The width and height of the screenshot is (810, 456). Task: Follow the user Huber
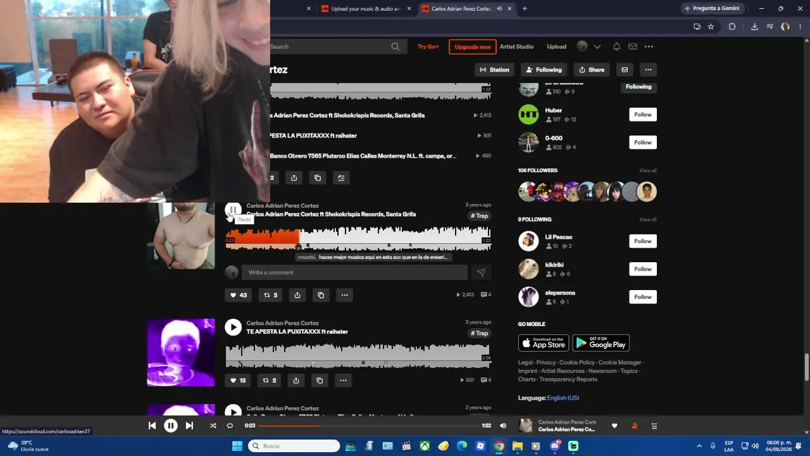pos(643,115)
